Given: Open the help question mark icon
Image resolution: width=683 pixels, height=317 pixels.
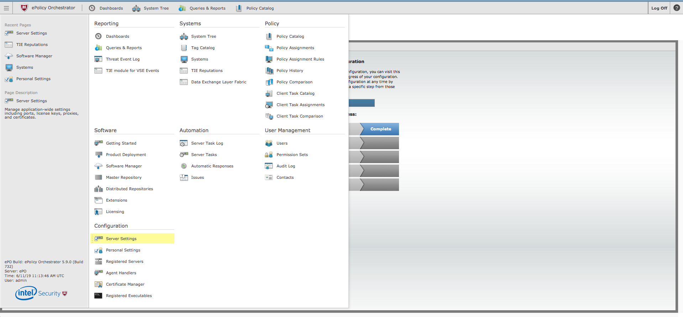Looking at the screenshot, I should pyautogui.click(x=677, y=8).
